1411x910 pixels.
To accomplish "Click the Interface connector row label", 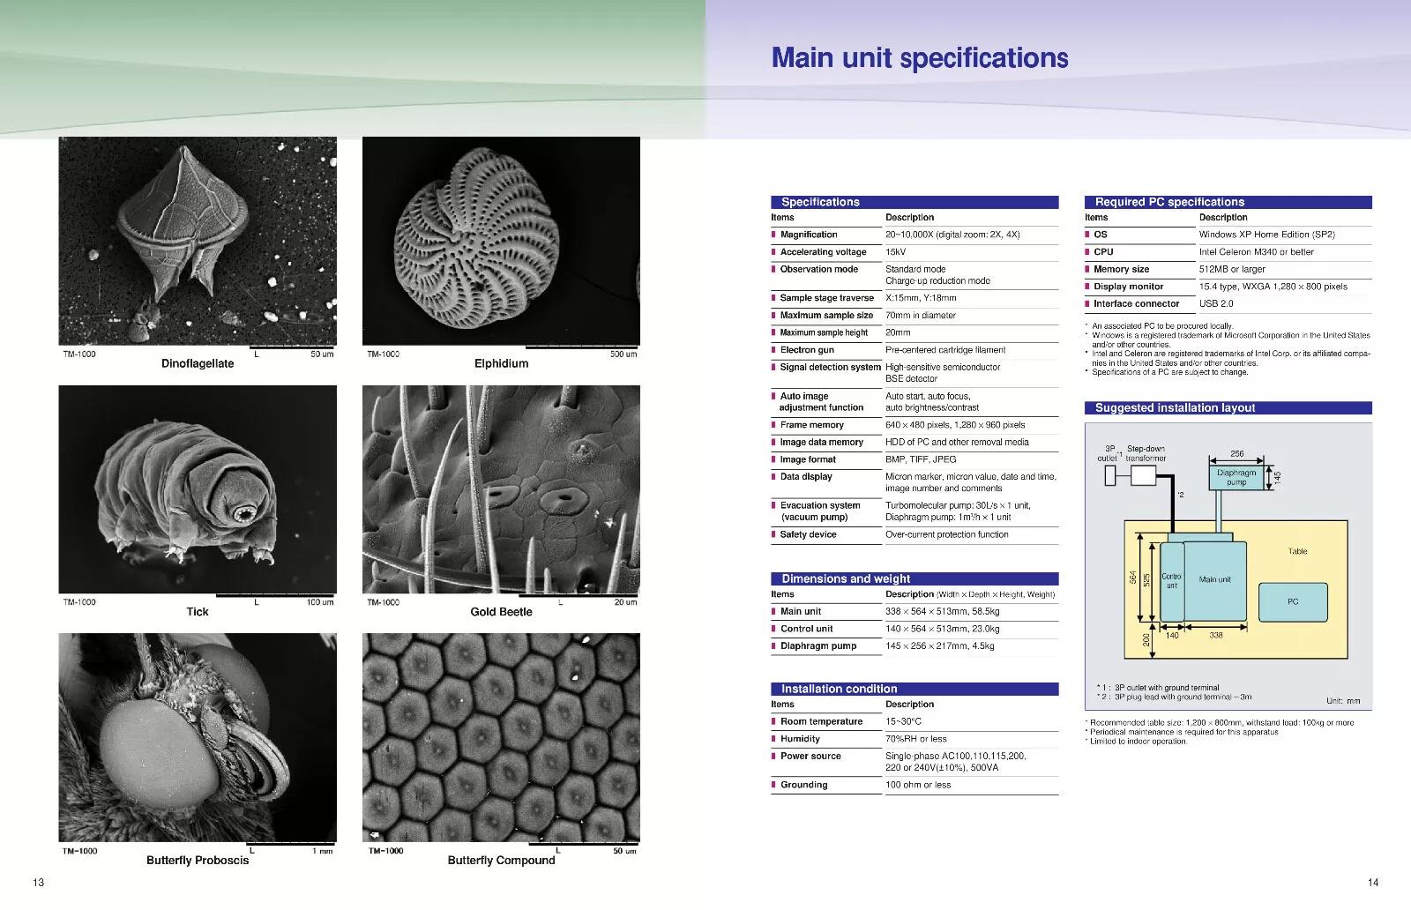I will tap(1136, 303).
